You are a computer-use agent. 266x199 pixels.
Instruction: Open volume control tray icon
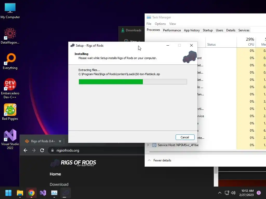(233, 193)
